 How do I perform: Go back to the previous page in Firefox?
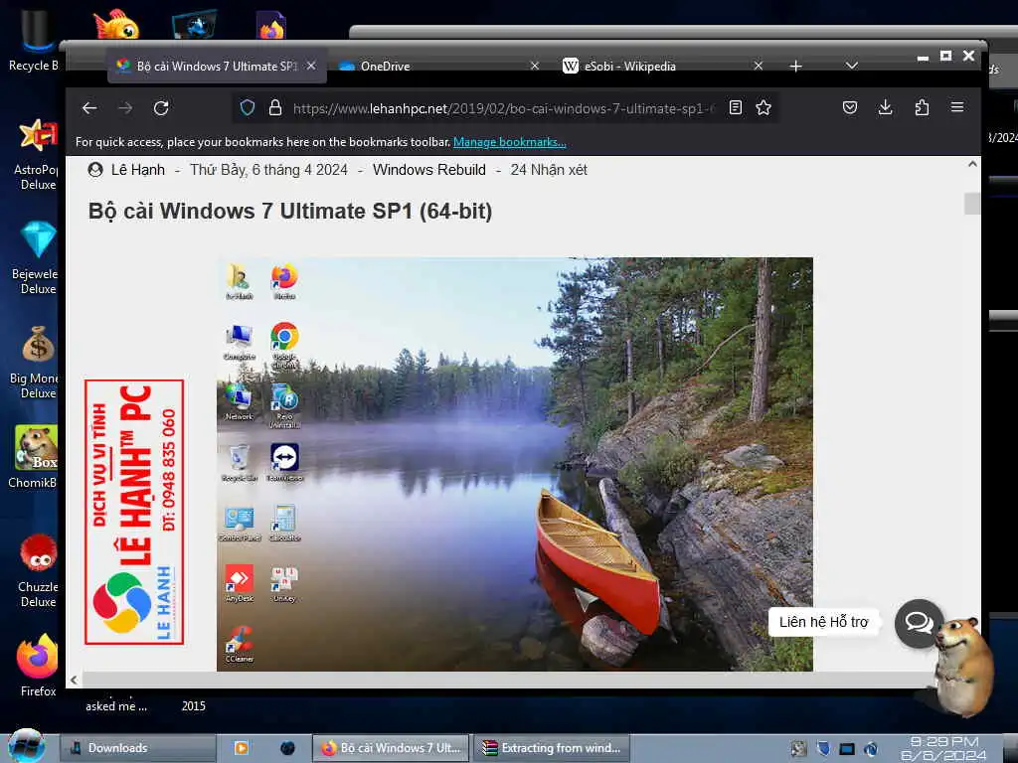click(89, 108)
